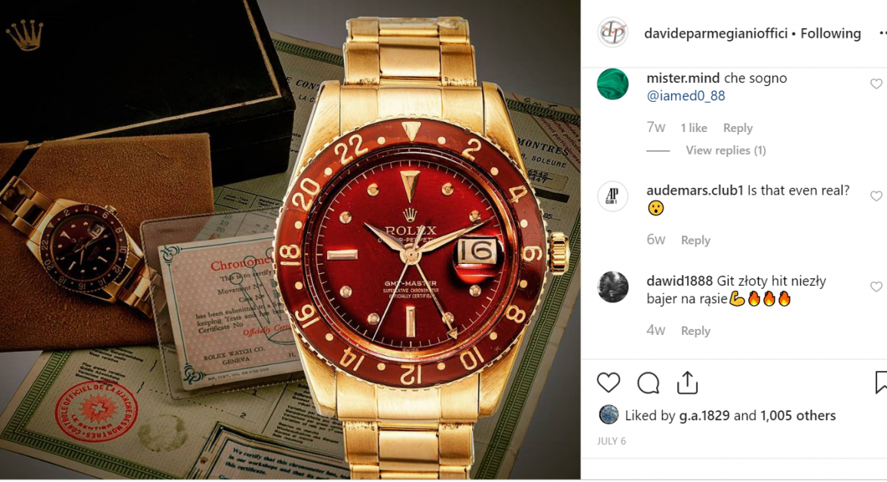Open the Following status dropdown
Viewport: 887px width, 482px height.
tap(830, 33)
